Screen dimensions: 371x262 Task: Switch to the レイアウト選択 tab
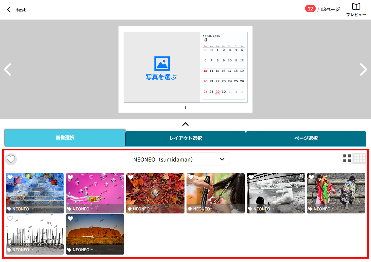[x=185, y=138]
